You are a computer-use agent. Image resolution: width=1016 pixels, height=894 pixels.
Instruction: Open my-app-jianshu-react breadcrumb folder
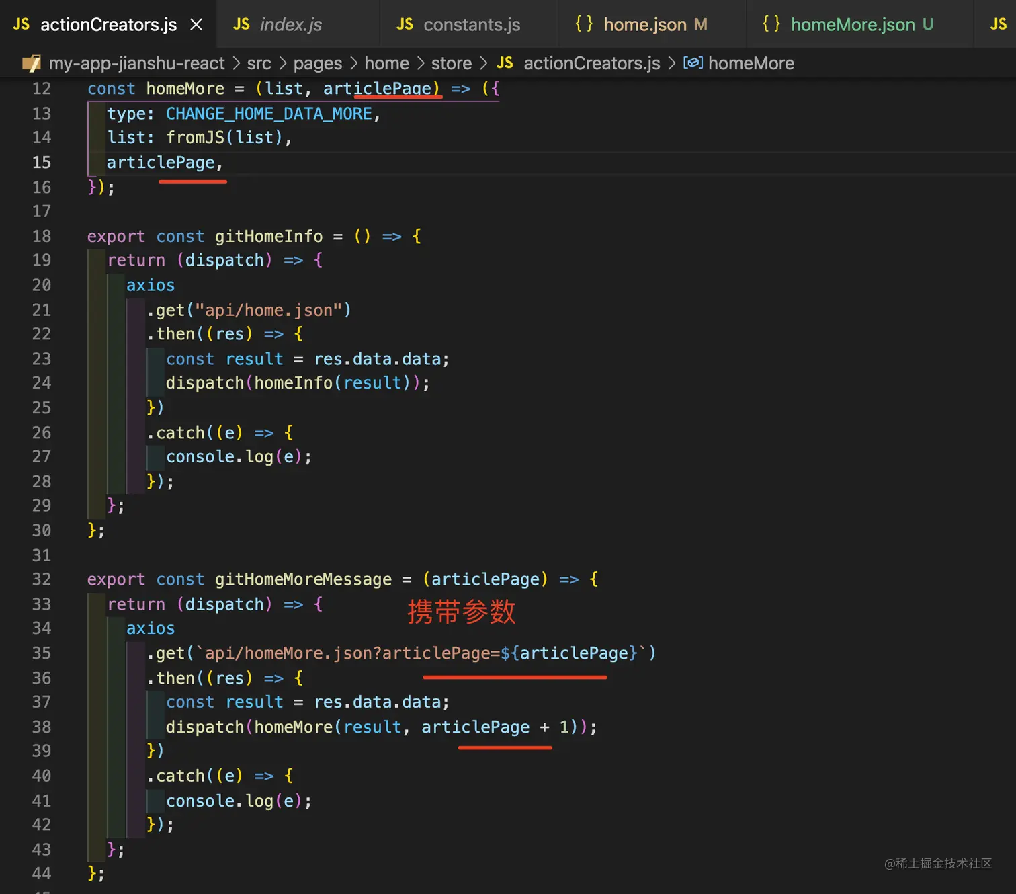[136, 63]
